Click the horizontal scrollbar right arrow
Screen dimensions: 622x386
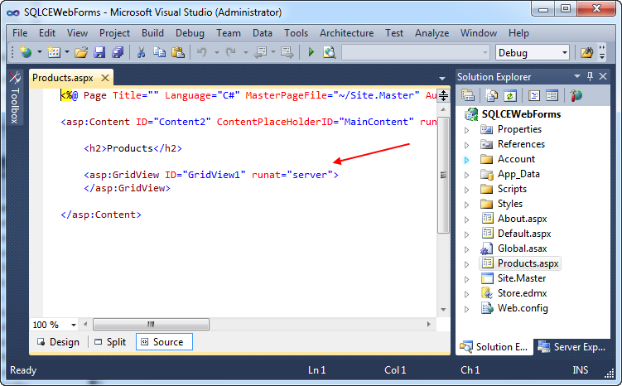429,325
